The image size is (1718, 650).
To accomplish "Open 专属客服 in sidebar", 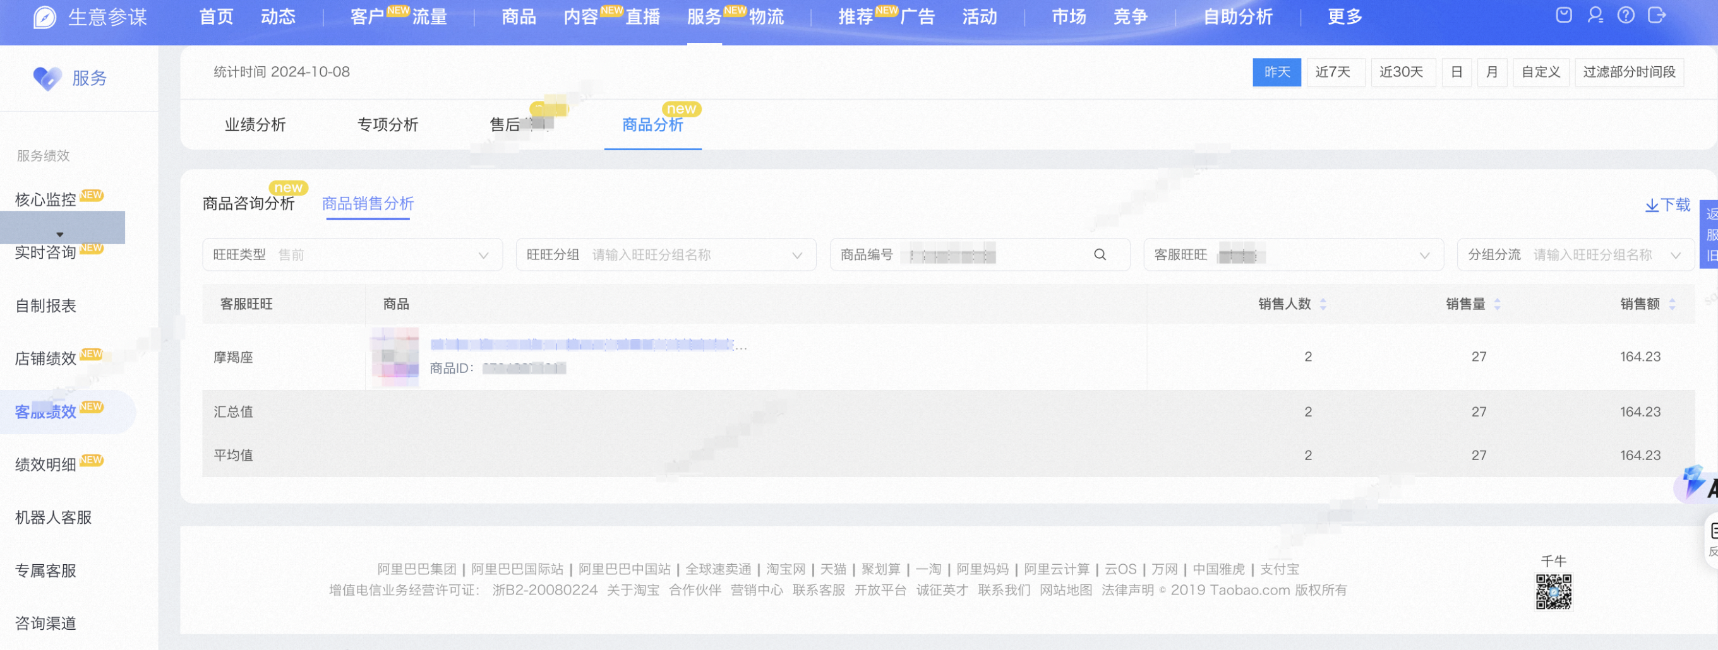I will click(x=45, y=570).
